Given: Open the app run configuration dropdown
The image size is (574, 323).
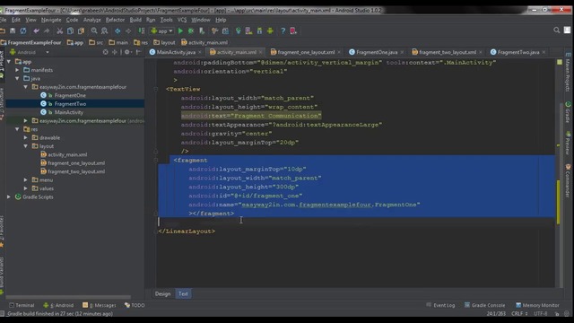Looking at the screenshot, I should click(x=161, y=31).
